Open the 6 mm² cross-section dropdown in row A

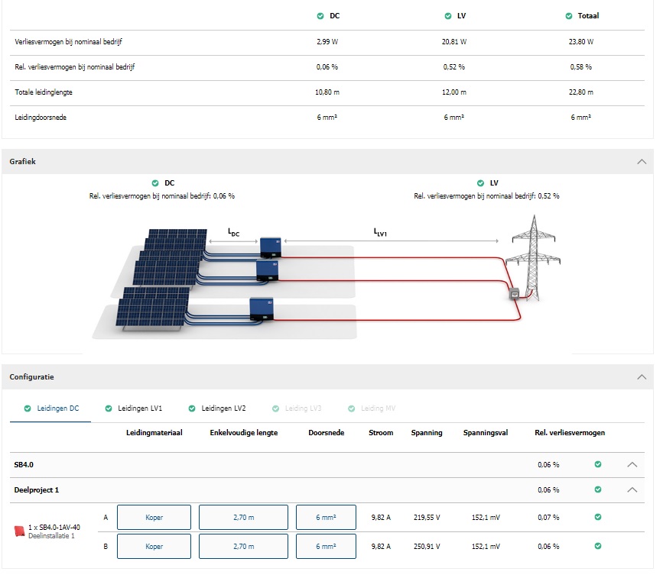point(326,517)
